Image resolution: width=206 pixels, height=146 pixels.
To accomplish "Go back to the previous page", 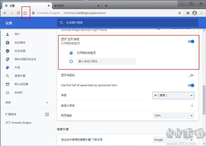I will coord(5,13).
